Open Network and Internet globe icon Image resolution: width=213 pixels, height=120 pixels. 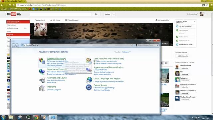point(42,72)
